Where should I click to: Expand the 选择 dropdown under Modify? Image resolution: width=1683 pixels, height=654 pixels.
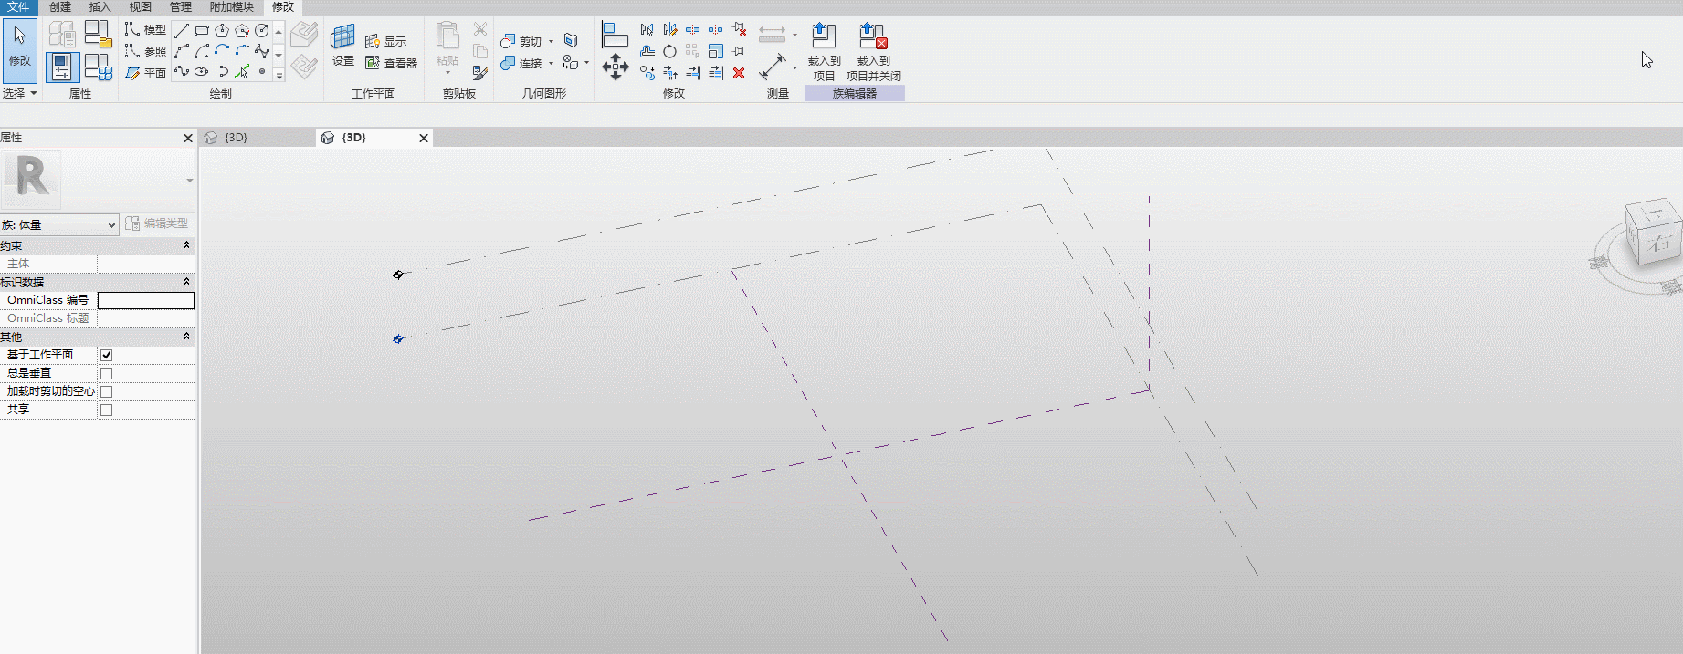[x=19, y=93]
